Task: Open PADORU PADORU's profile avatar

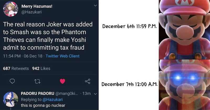Action: [x=10, y=99]
